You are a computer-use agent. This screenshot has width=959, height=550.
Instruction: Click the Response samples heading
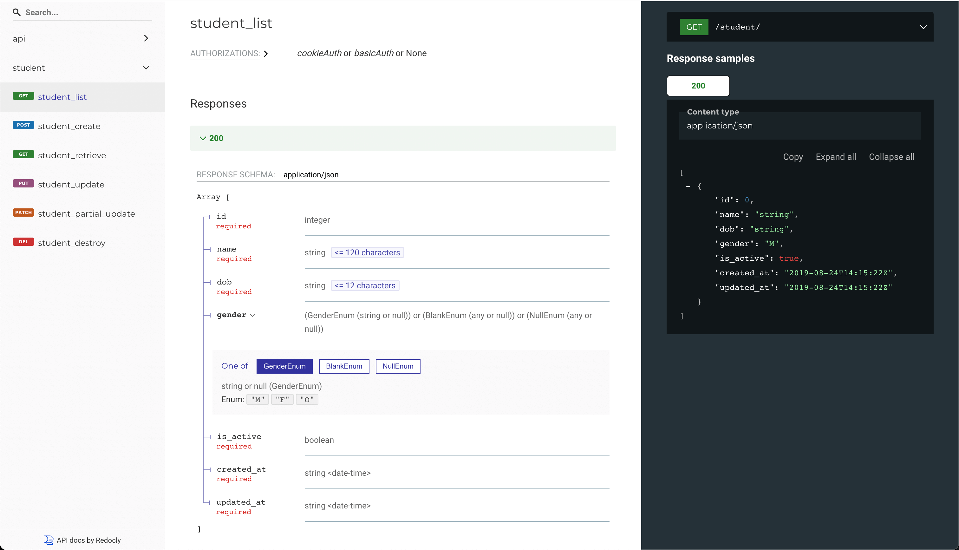tap(711, 59)
